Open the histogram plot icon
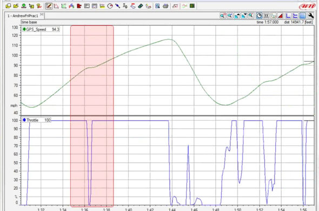Viewport: 319px width, 211px height. [x=56, y=6]
